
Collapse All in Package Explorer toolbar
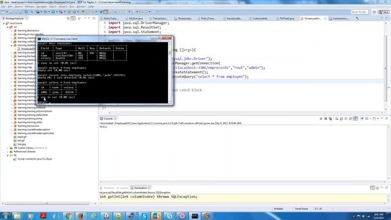coord(68,18)
